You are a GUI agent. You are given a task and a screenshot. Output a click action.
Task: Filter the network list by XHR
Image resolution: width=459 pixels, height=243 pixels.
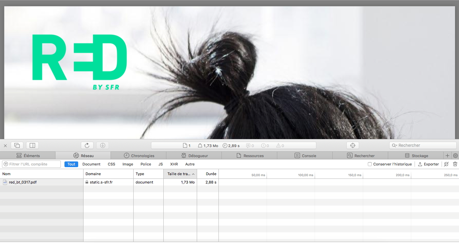174,164
